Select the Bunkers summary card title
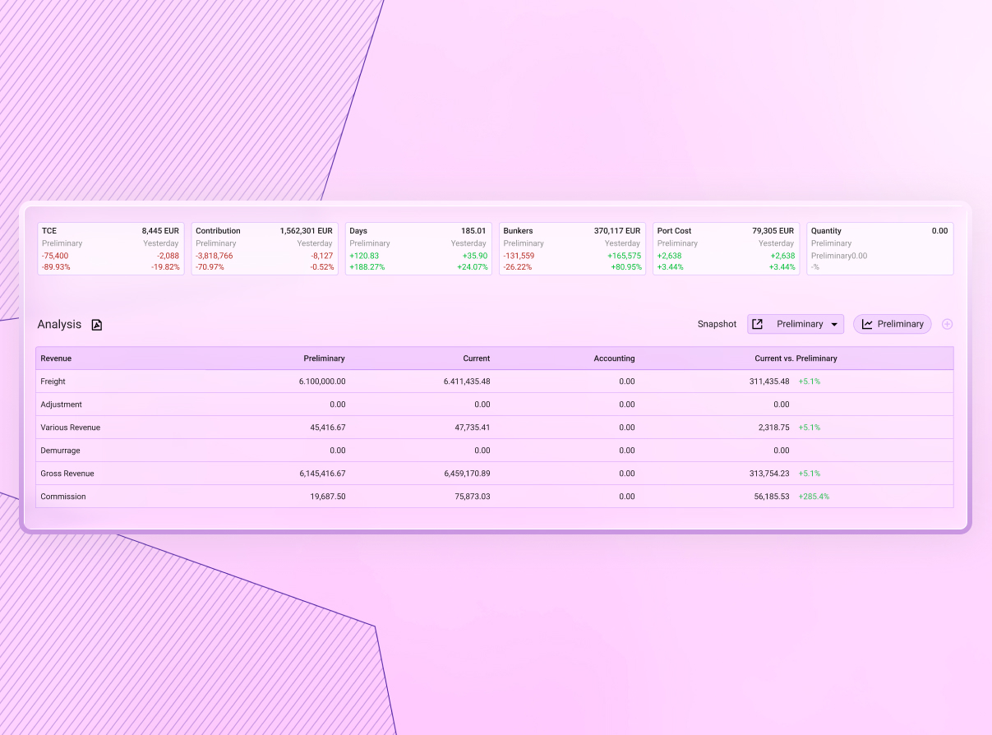Viewport: 992px width, 735px height. click(x=518, y=231)
